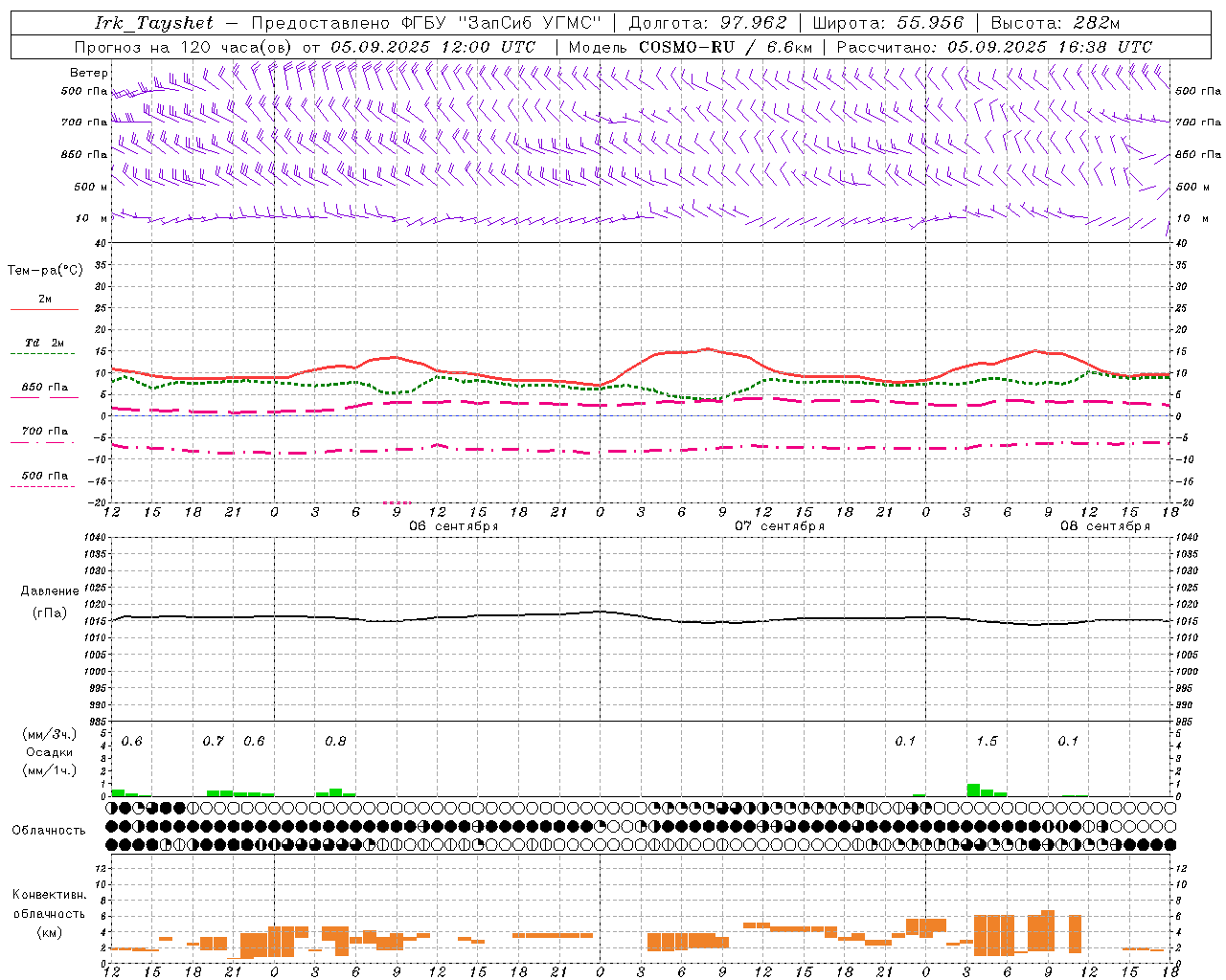Click the Конвективн. convective cloud label

pyautogui.click(x=50, y=895)
